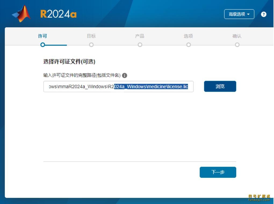Click the MATLAB logo icon

[21, 14]
